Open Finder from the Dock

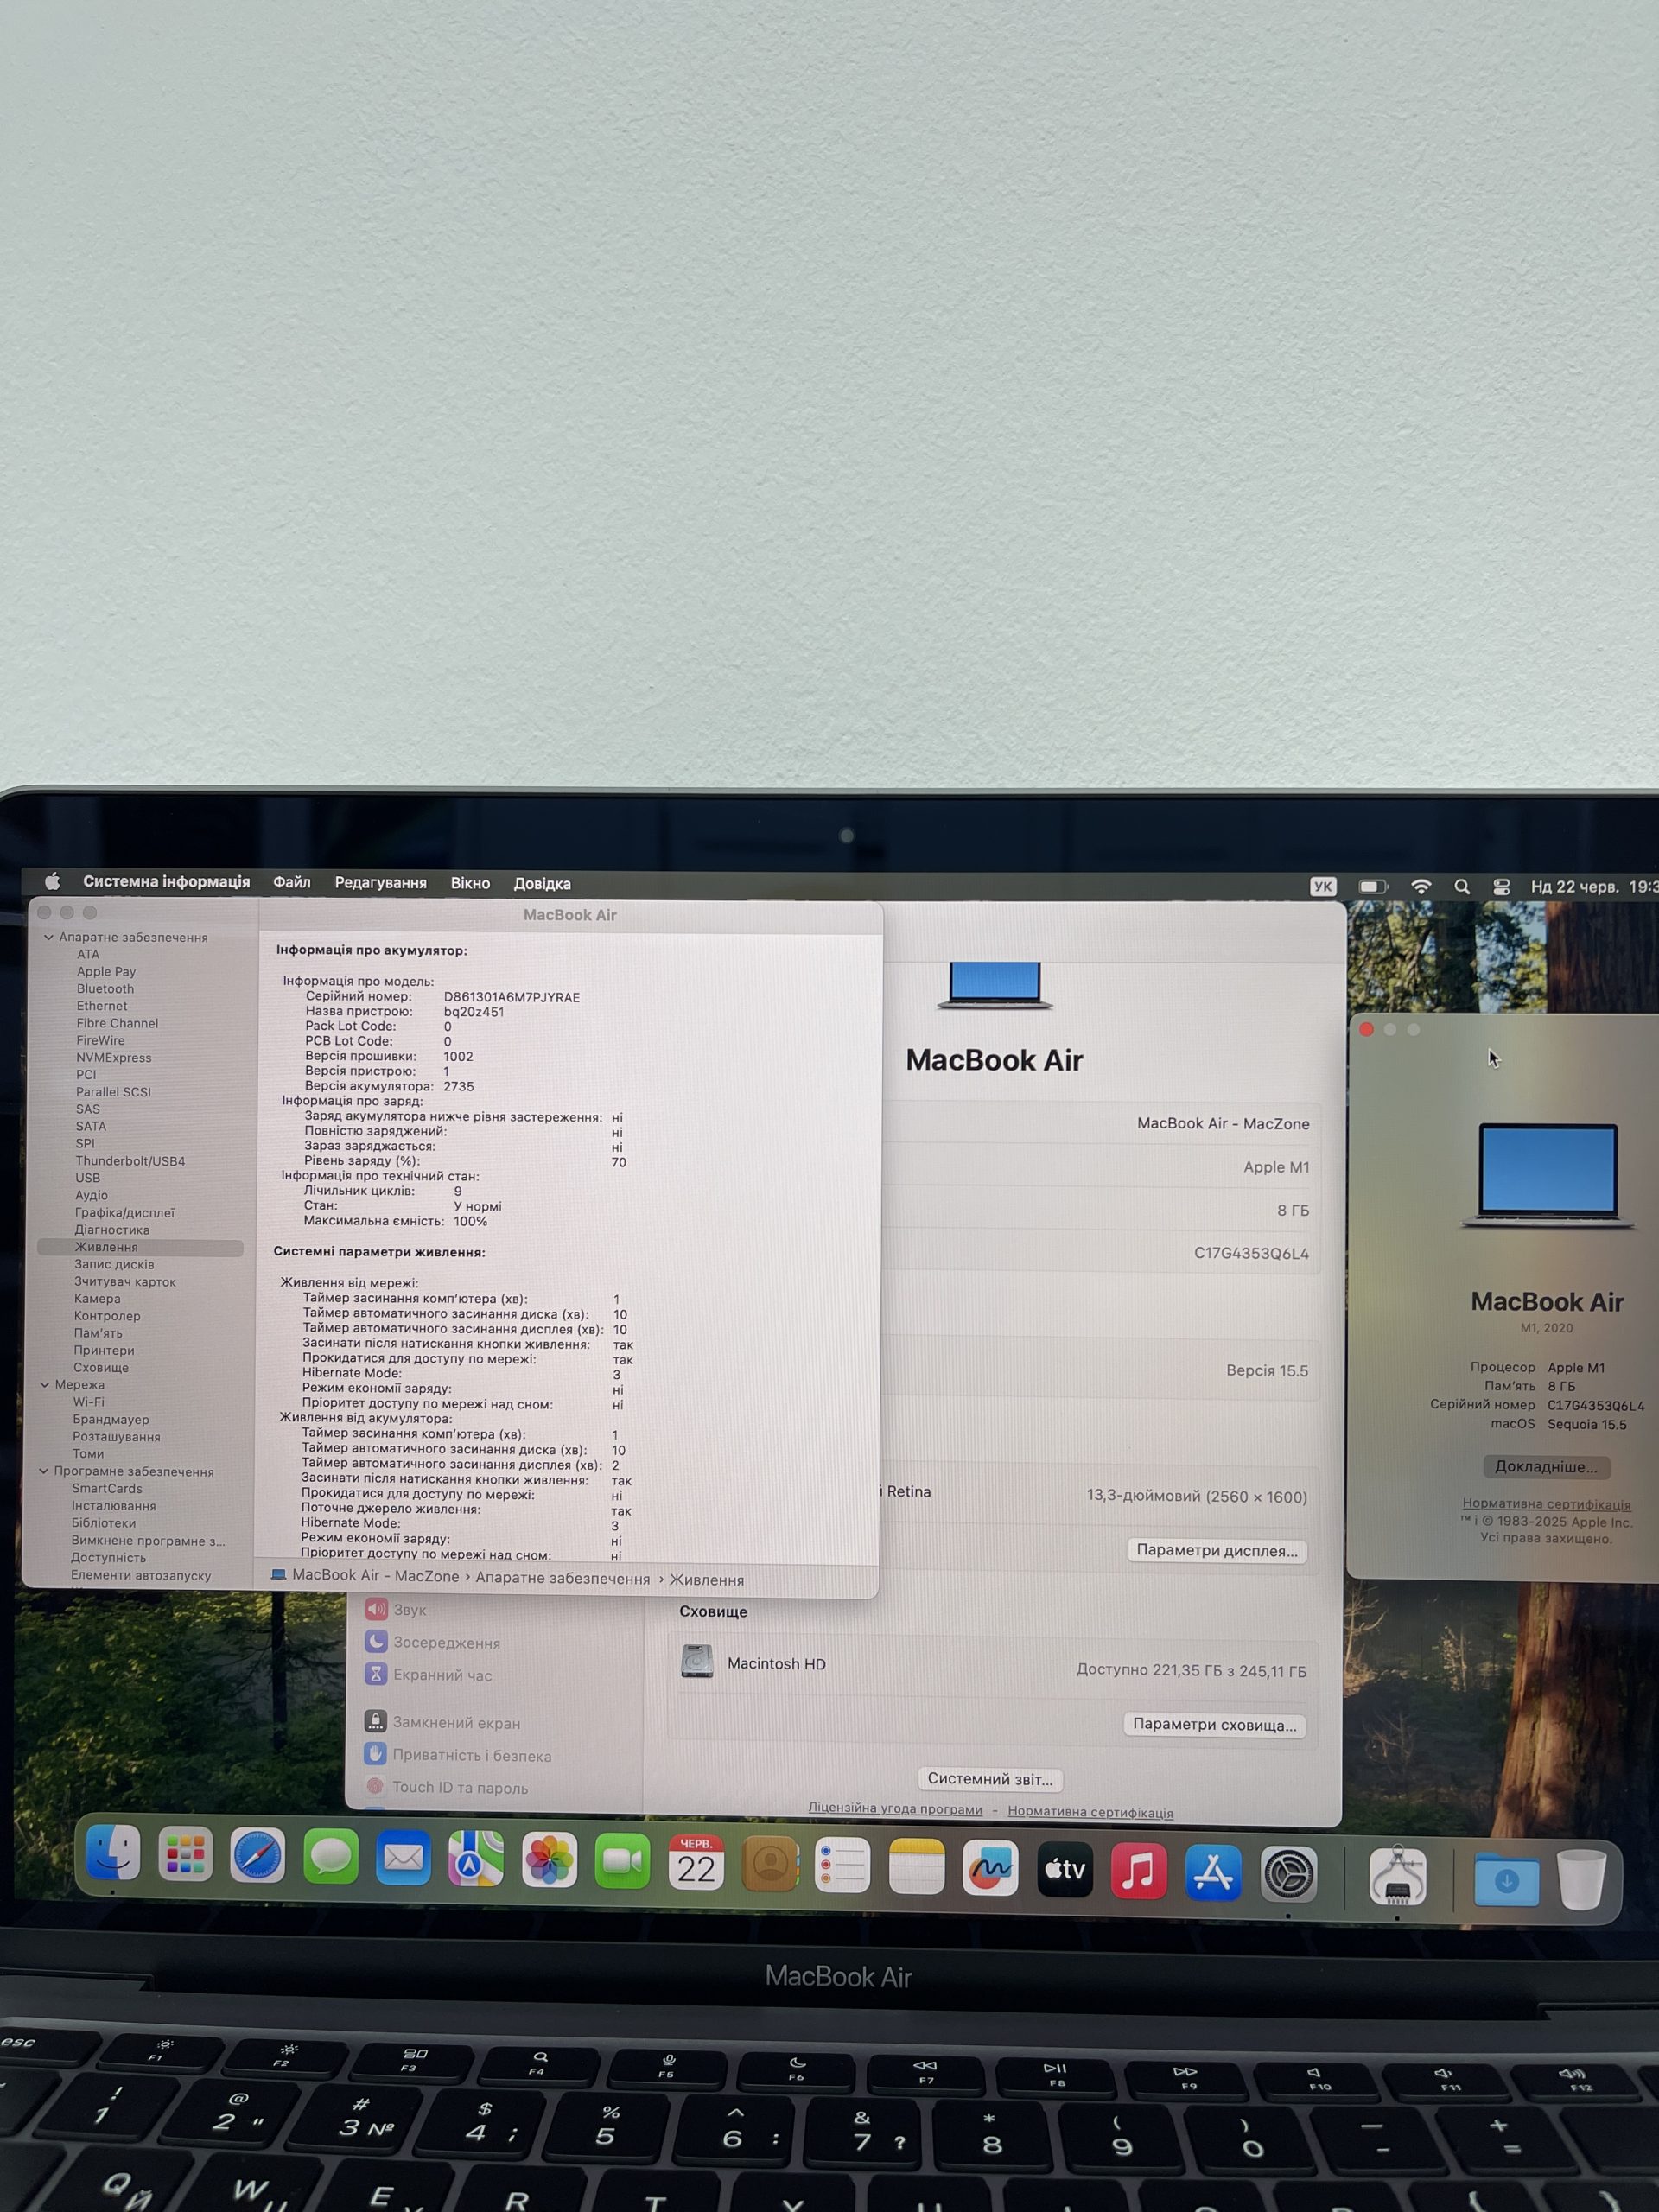click(113, 1855)
